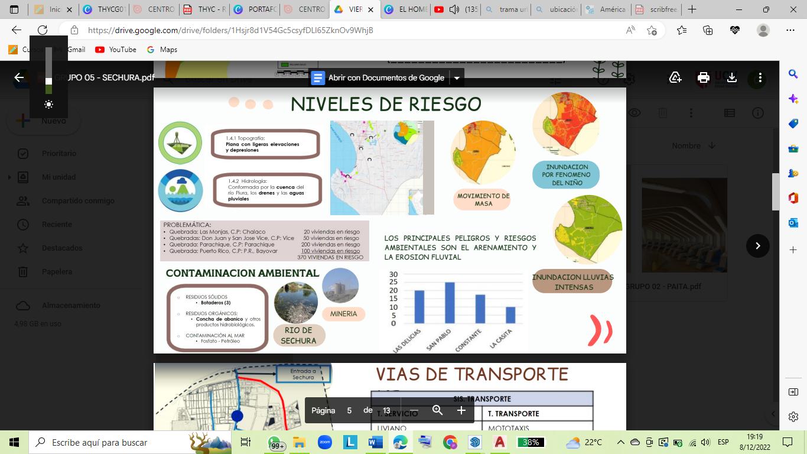Open Edge sidebar settings gear
This screenshot has width=807, height=454.
coord(793,417)
